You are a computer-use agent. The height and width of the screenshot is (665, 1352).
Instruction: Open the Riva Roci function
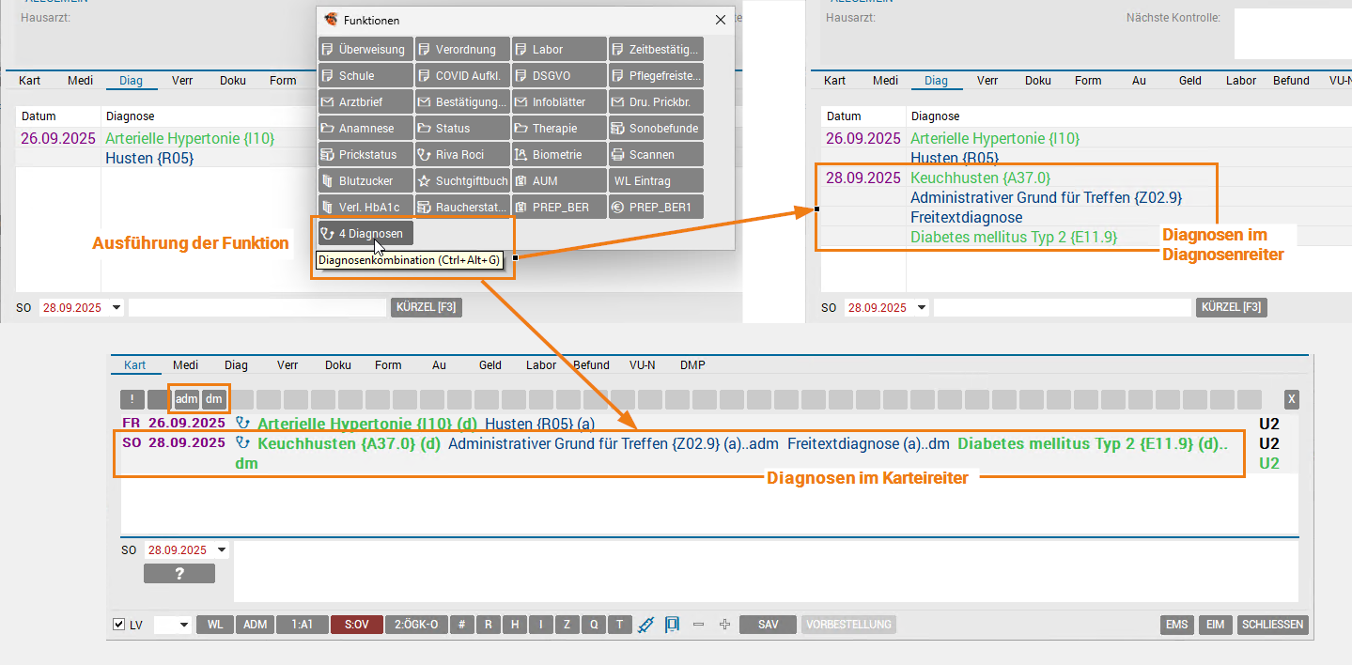(x=462, y=154)
